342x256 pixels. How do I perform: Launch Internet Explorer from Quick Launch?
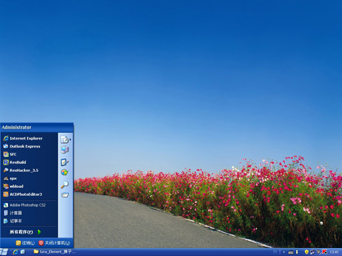[15, 252]
